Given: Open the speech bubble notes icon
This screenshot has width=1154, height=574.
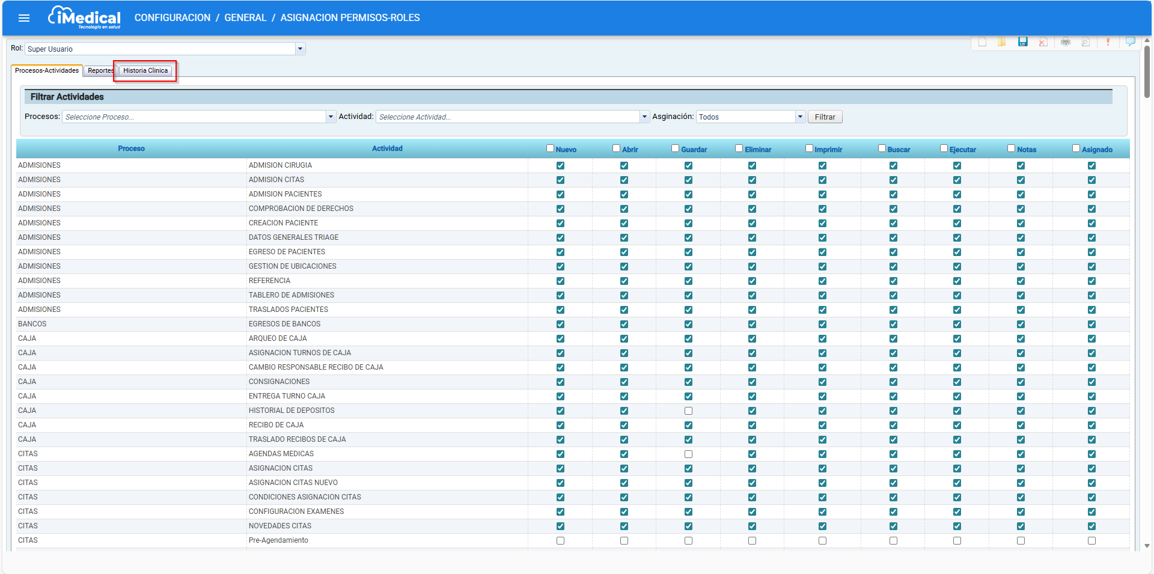Looking at the screenshot, I should [1130, 41].
